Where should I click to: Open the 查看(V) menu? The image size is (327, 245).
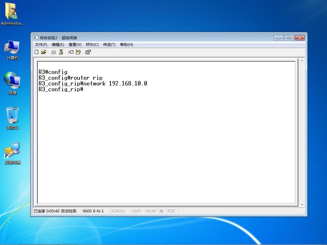tap(75, 45)
